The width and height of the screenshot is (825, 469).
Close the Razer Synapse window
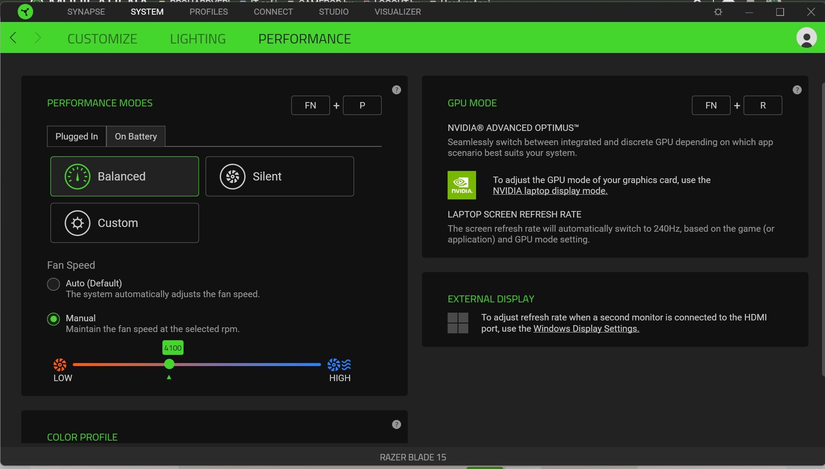811,12
